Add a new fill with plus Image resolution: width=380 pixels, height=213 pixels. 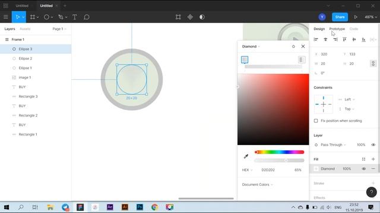373,159
